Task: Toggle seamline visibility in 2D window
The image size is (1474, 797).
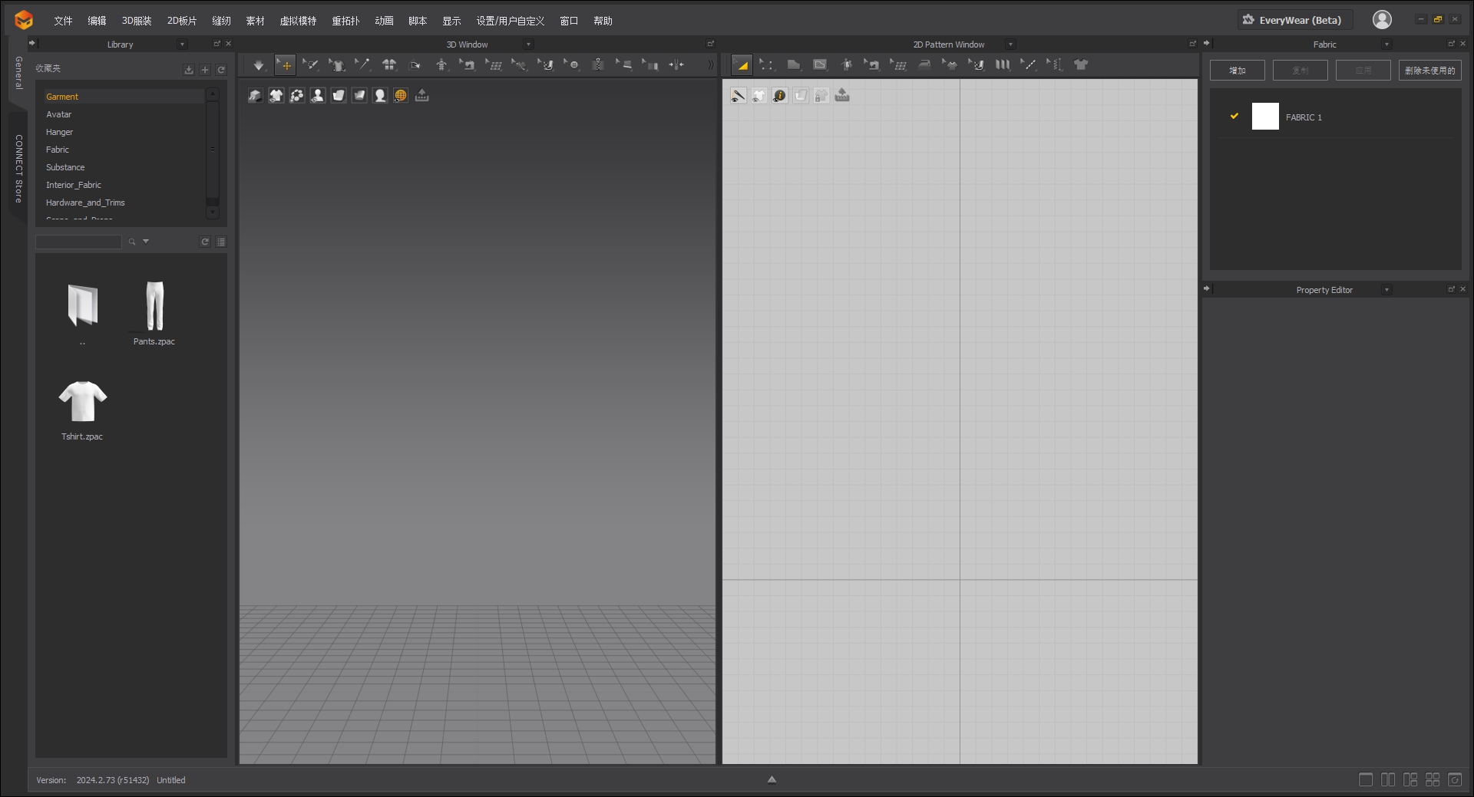Action: [x=738, y=95]
